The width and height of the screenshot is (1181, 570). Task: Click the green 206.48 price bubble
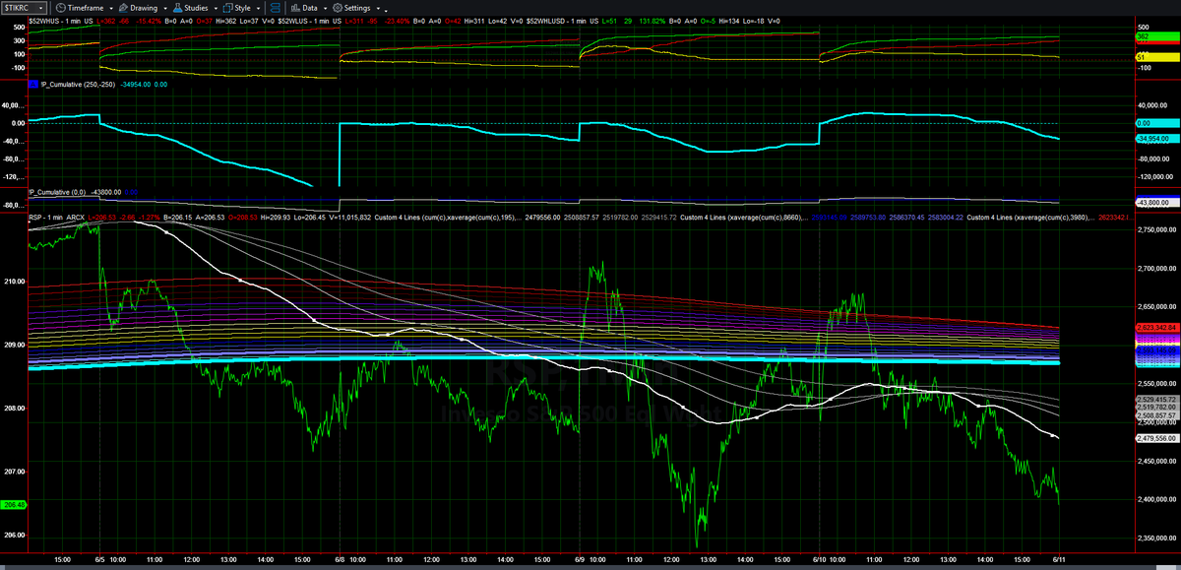(x=14, y=504)
